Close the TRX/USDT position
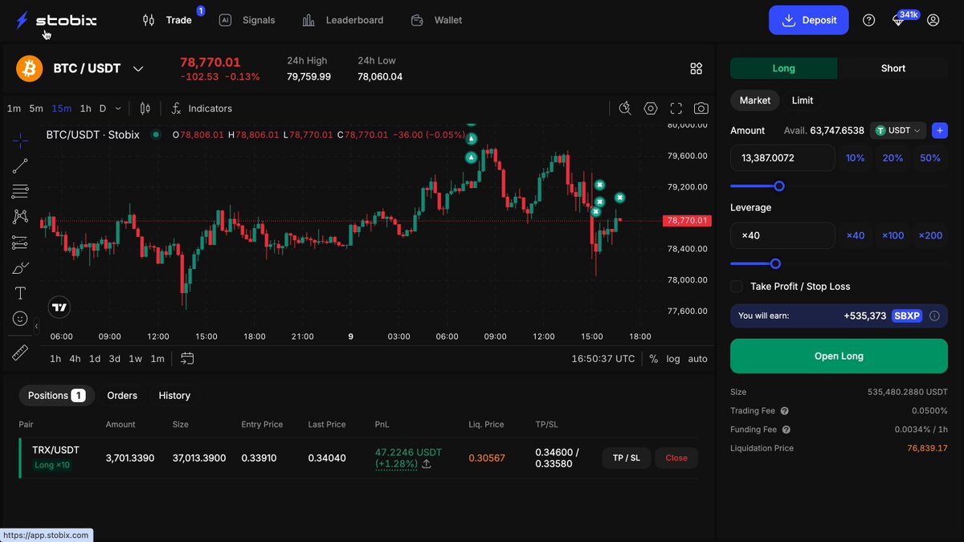The width and height of the screenshot is (964, 542). [x=676, y=458]
